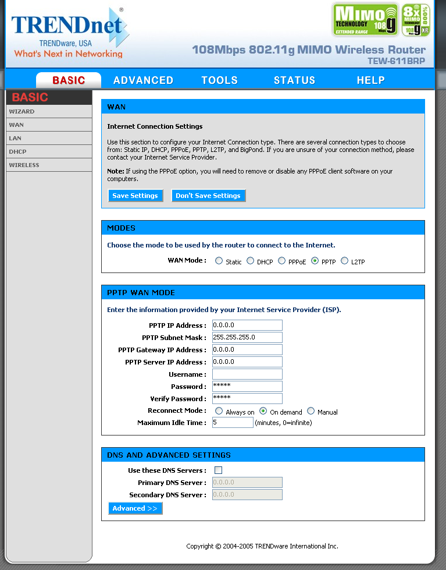The height and width of the screenshot is (570, 446).
Task: Select the PPTP WAN mode radio button
Action: click(315, 261)
